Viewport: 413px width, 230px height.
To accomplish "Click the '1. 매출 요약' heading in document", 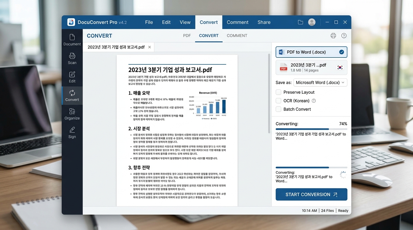I will (139, 93).
